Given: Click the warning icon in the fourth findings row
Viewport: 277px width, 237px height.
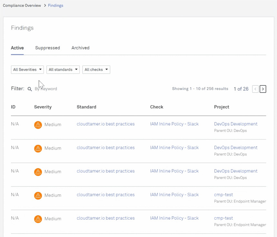Looking at the screenshot, I should point(38,196).
